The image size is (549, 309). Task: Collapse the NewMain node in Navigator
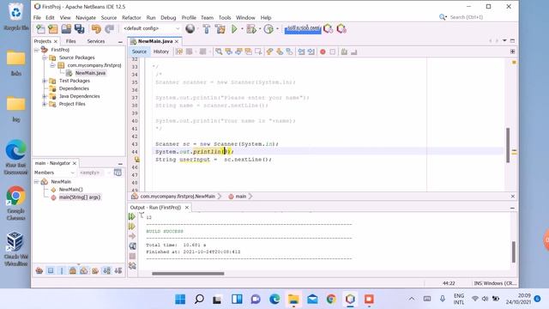pos(36,181)
